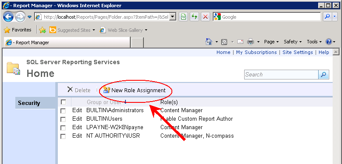Click the Refresh page icon
Screen dimensions: 342x164
click(194, 17)
